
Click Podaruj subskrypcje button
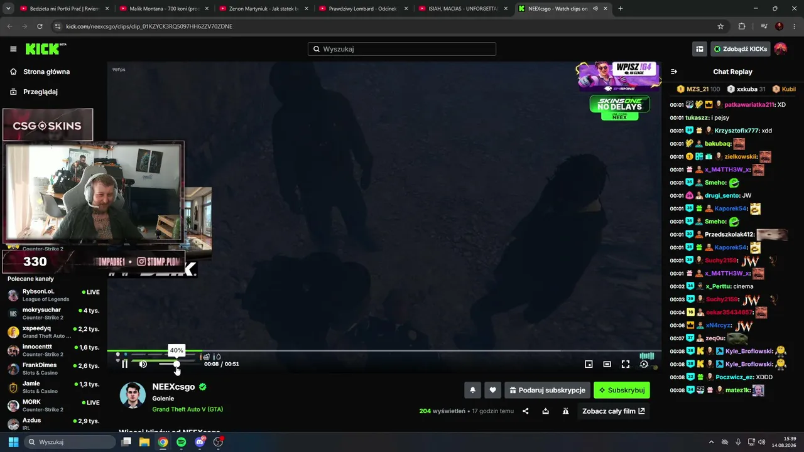click(547, 390)
